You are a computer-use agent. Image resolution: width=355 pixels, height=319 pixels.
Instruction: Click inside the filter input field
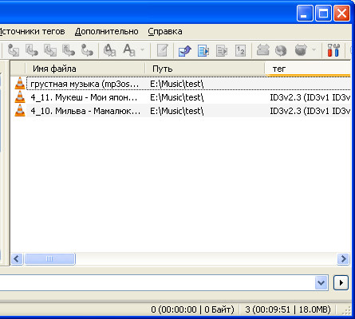pyautogui.click(x=157, y=282)
